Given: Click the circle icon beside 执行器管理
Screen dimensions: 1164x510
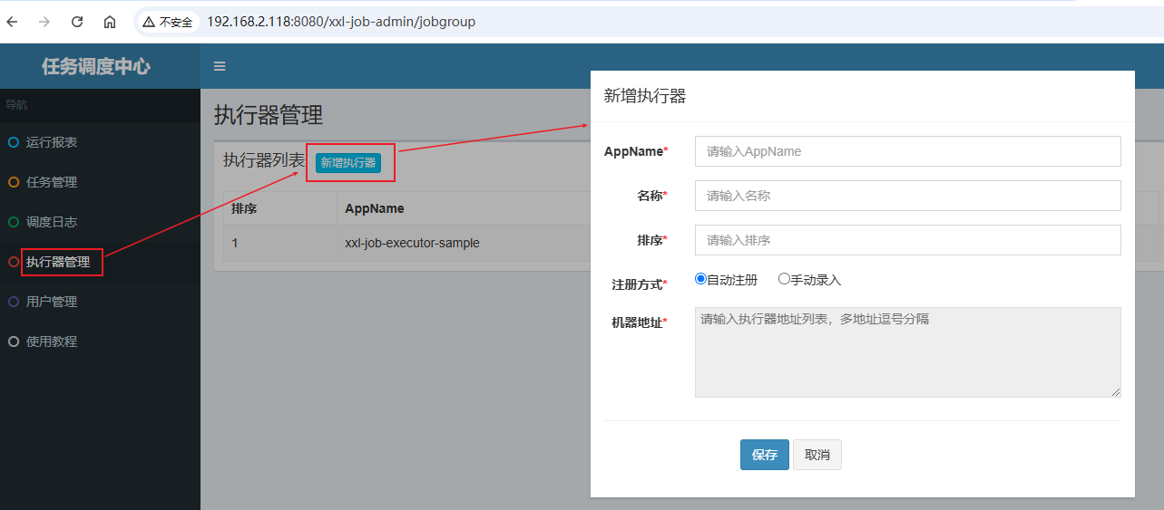Looking at the screenshot, I should pyautogui.click(x=14, y=262).
